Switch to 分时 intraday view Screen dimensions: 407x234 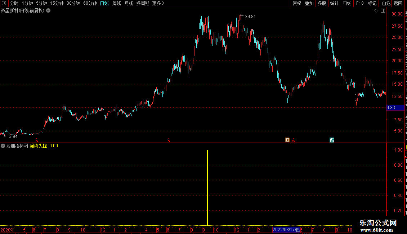14,3
